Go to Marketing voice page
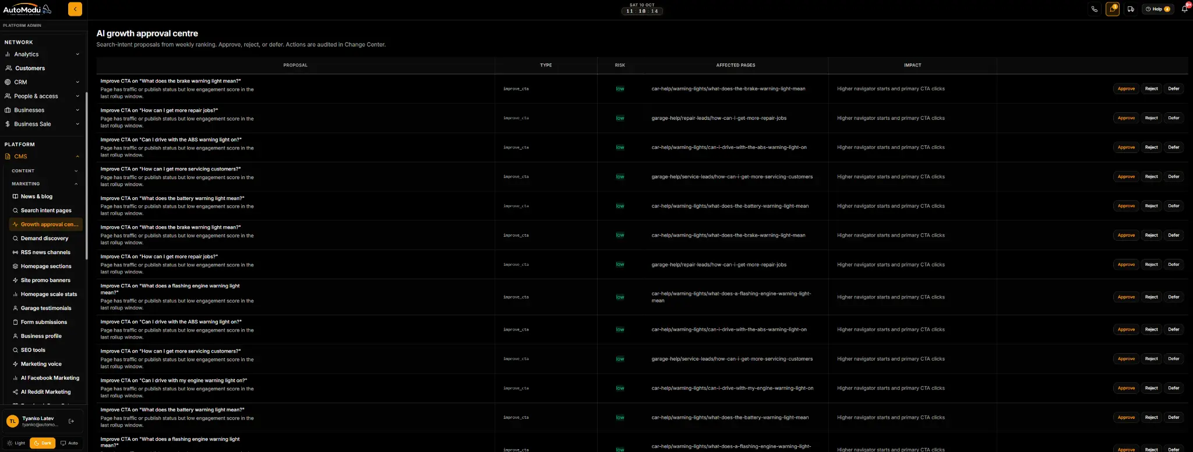Viewport: 1193px width, 452px height. click(x=46, y=364)
